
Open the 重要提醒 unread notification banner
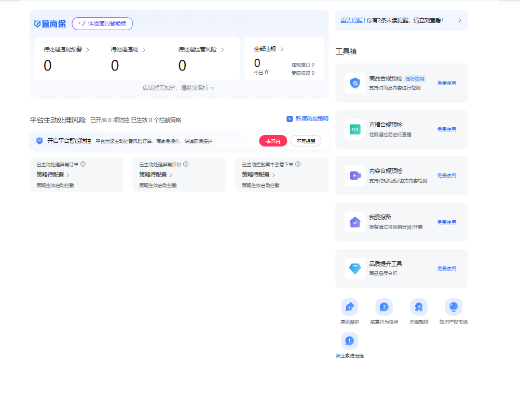point(401,21)
